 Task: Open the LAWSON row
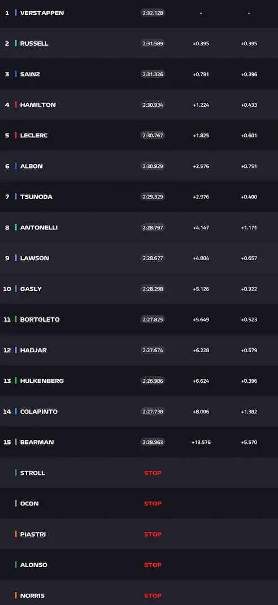tap(139, 258)
